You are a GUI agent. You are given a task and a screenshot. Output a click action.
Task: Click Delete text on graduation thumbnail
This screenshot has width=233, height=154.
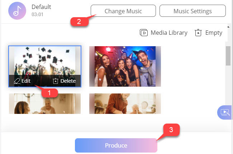coord(68,81)
